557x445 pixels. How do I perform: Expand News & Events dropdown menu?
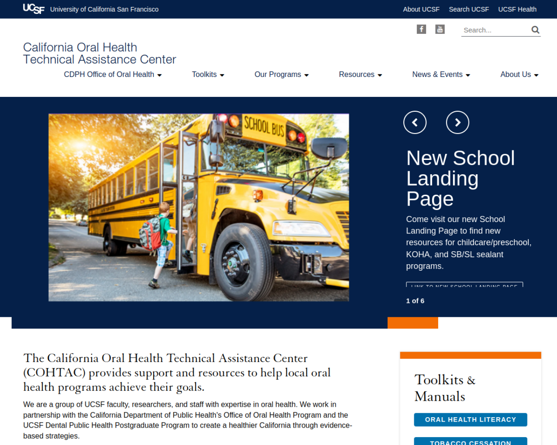(441, 74)
